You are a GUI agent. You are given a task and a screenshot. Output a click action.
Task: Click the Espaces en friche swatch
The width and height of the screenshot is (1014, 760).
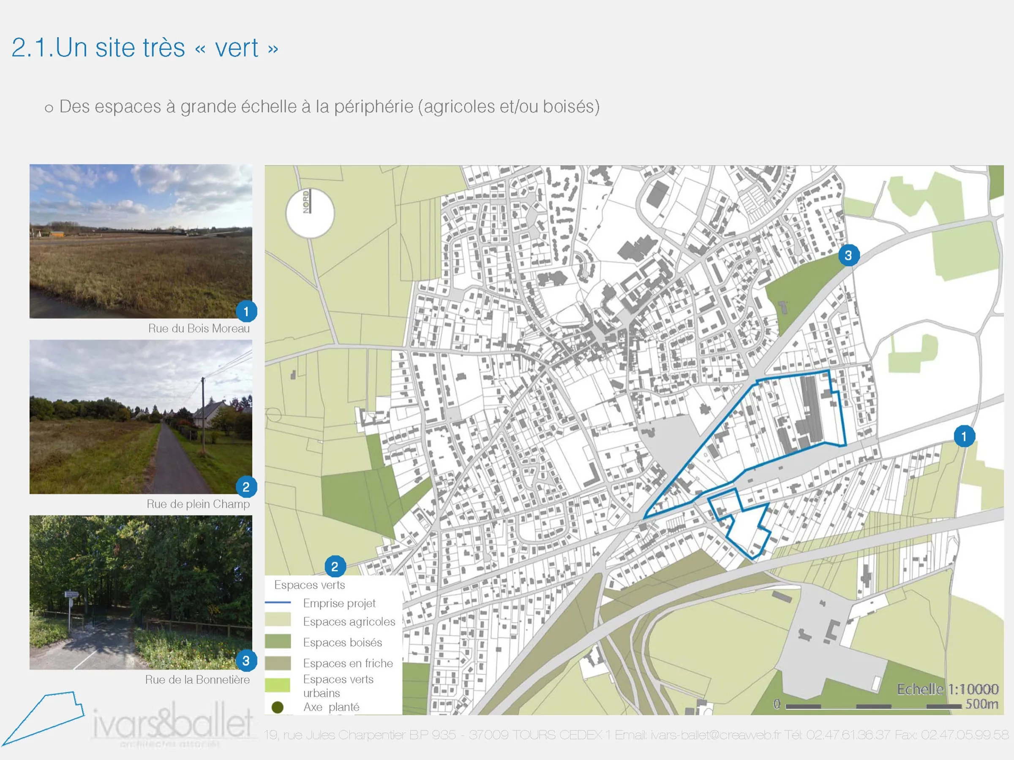pos(278,662)
